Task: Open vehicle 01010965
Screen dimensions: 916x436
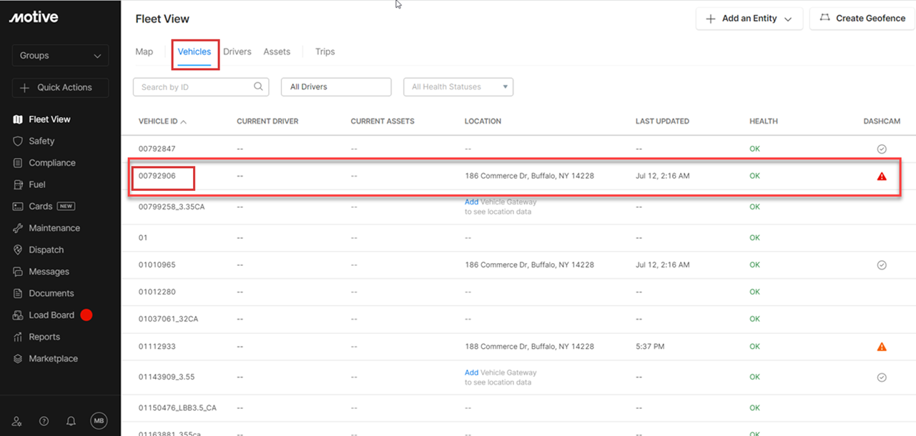Action: pos(157,264)
